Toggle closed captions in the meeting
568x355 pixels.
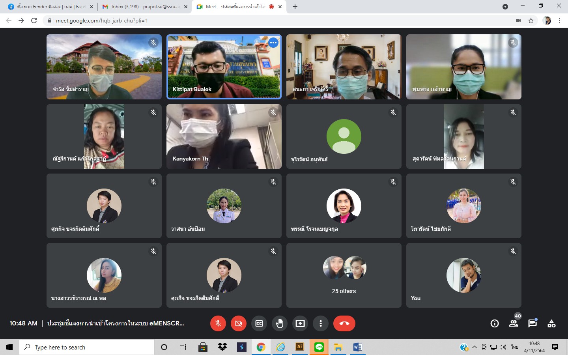(x=259, y=323)
